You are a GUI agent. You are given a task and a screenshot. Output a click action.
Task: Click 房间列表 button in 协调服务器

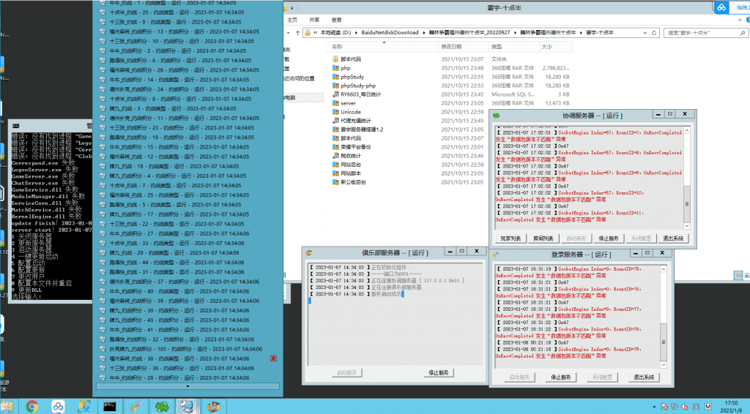pos(543,238)
